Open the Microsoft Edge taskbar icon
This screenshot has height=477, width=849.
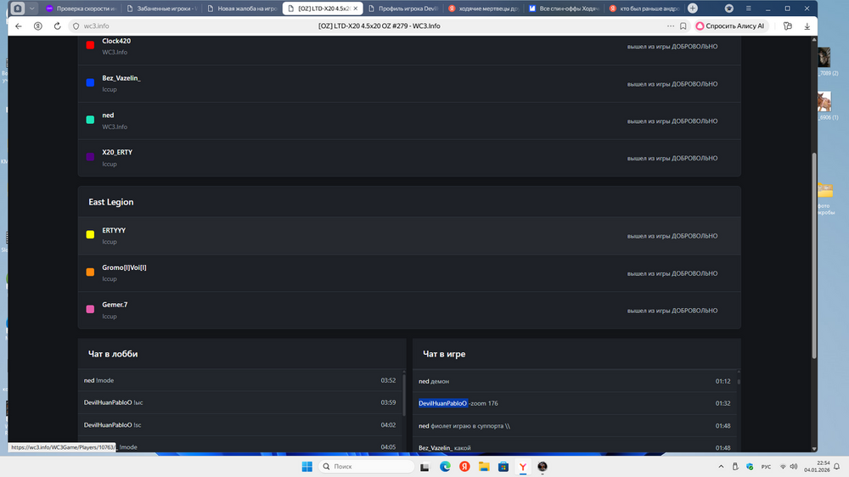tap(445, 467)
